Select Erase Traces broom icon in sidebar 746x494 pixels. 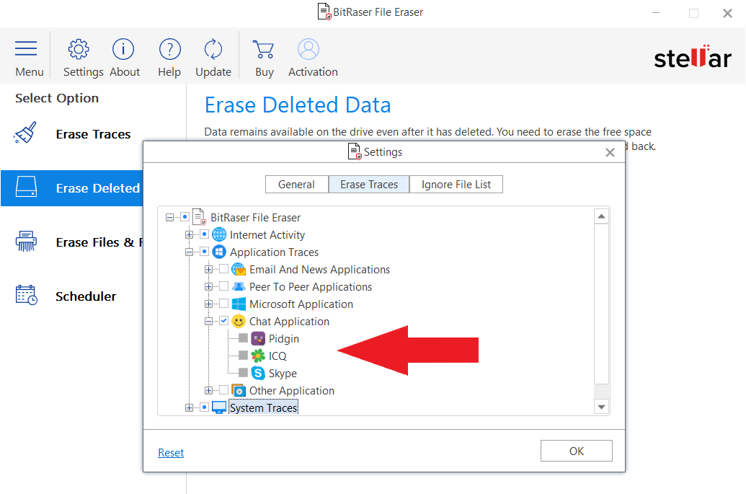[x=25, y=133]
